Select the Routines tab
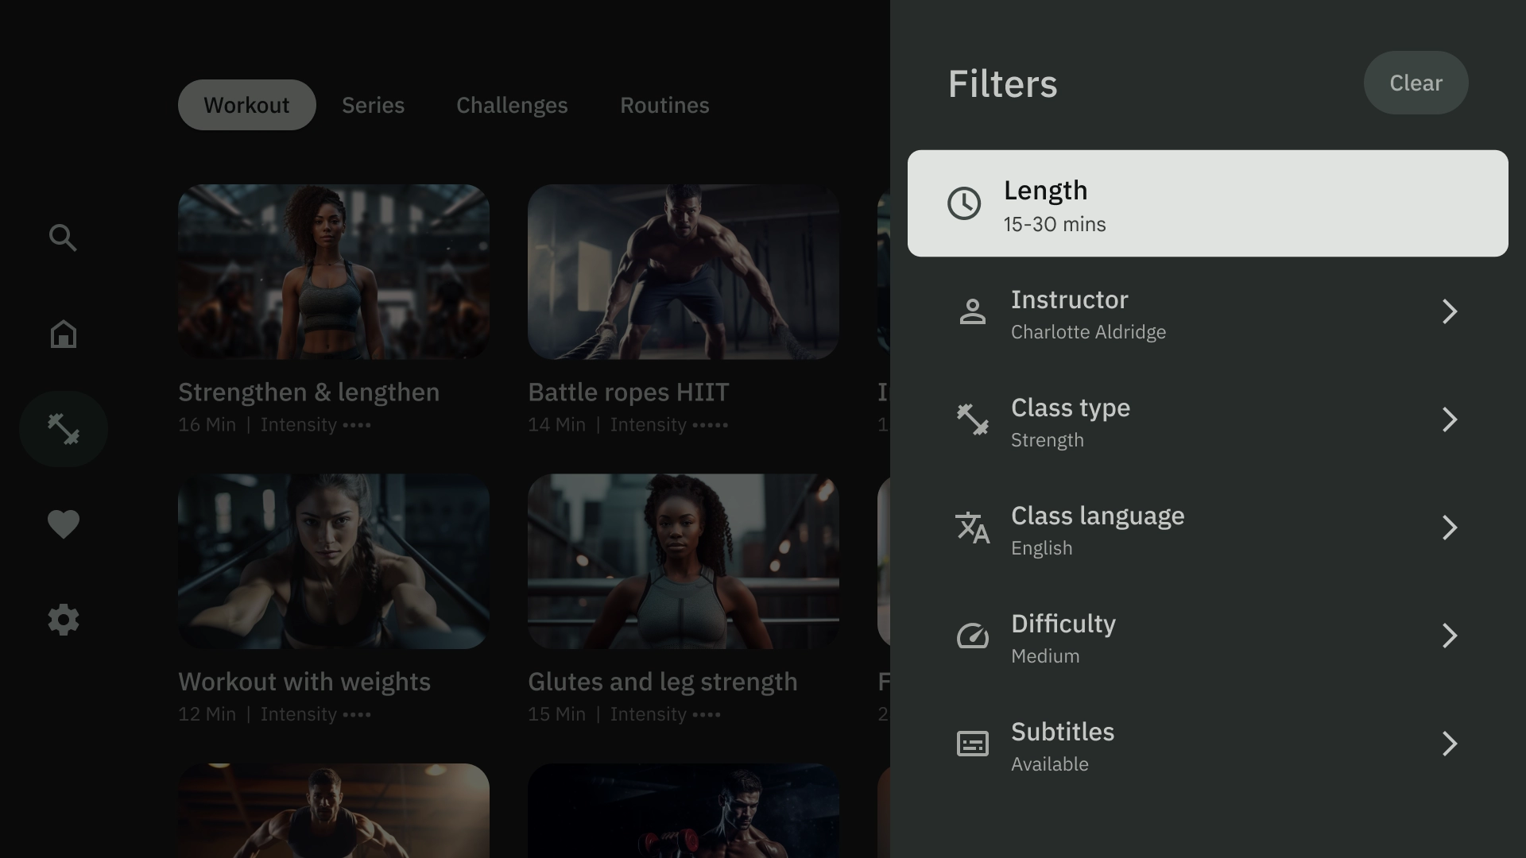Image resolution: width=1526 pixels, height=858 pixels. 664,105
